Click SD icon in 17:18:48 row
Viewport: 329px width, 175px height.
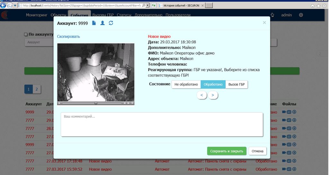coord(289,161)
